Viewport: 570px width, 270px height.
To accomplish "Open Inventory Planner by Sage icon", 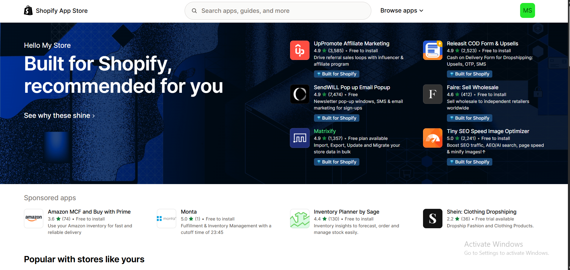I will tap(300, 218).
